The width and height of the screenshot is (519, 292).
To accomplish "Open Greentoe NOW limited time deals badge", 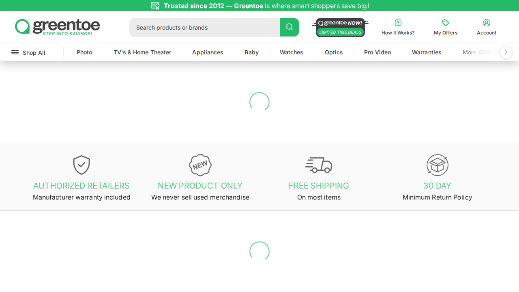I will [x=340, y=28].
